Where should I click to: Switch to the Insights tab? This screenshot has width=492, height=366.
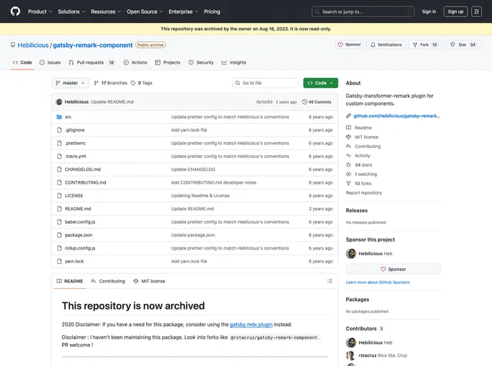234,62
